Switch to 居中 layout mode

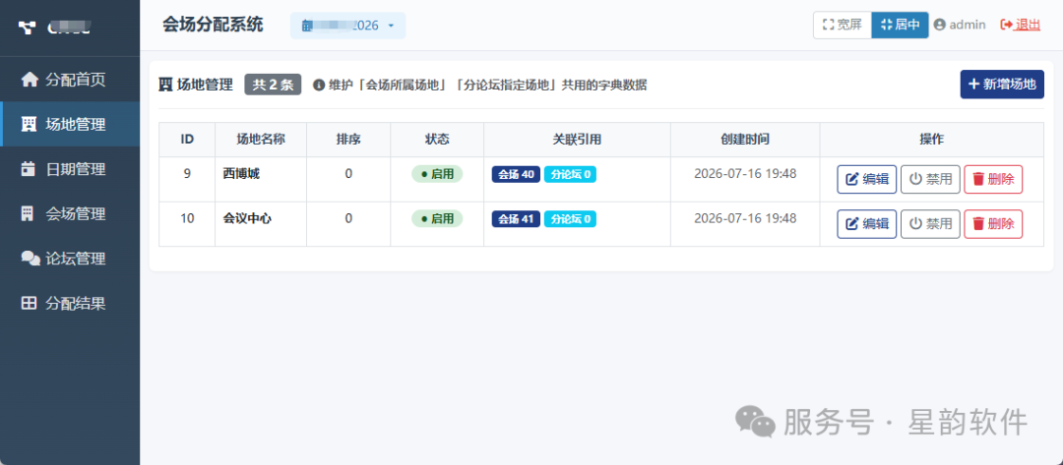(900, 25)
